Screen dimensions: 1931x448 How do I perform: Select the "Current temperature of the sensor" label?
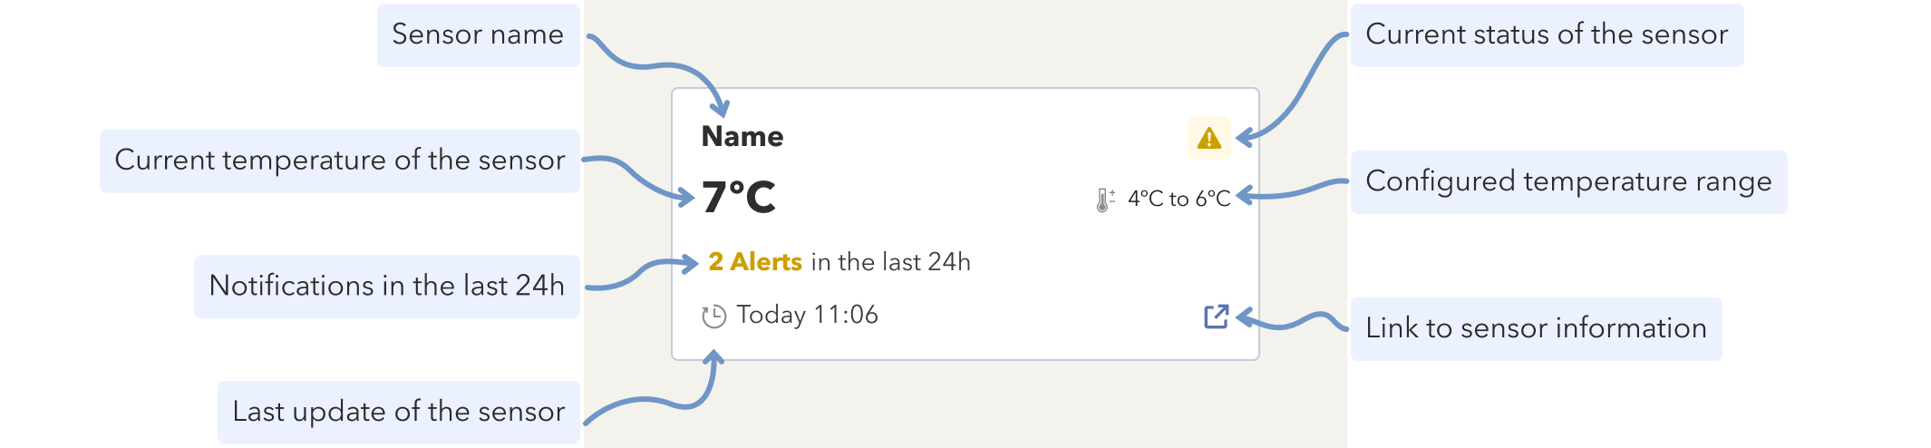(339, 161)
